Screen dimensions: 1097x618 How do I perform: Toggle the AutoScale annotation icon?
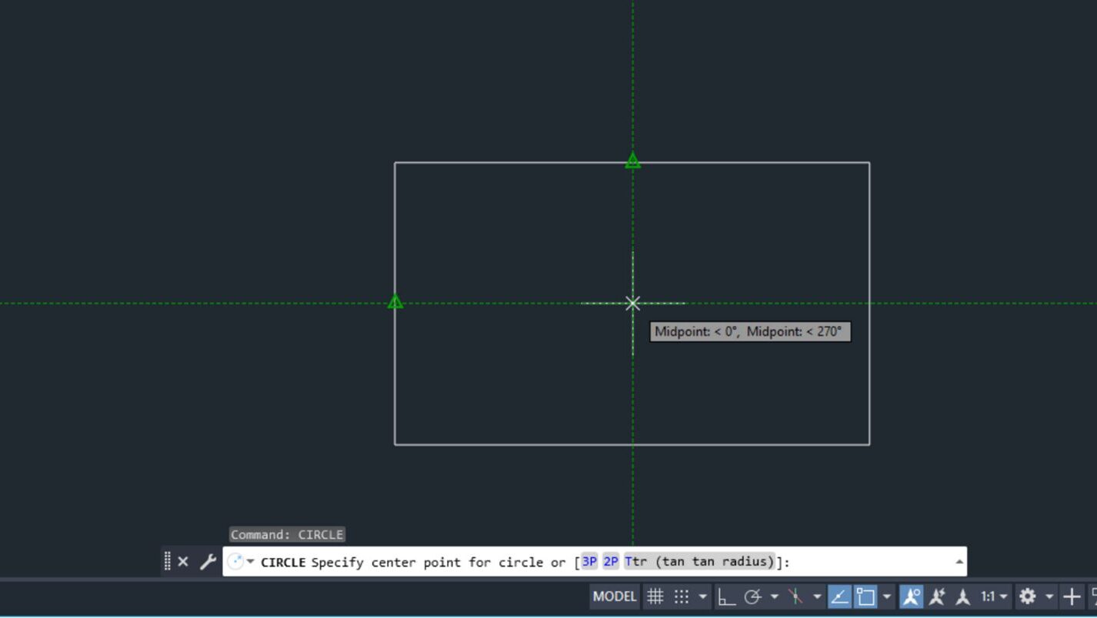pyautogui.click(x=937, y=596)
